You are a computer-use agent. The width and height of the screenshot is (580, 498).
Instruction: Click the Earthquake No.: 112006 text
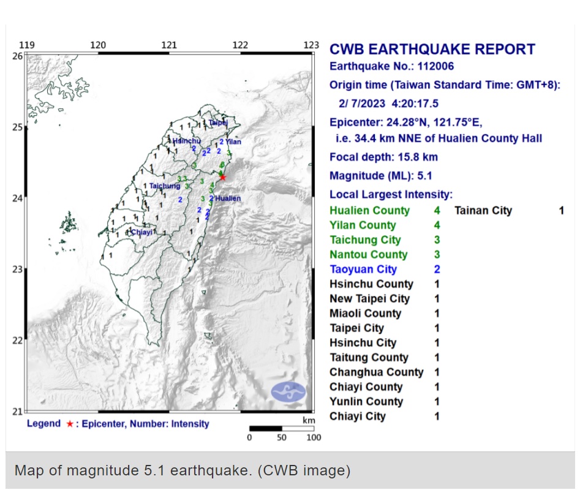click(x=392, y=67)
